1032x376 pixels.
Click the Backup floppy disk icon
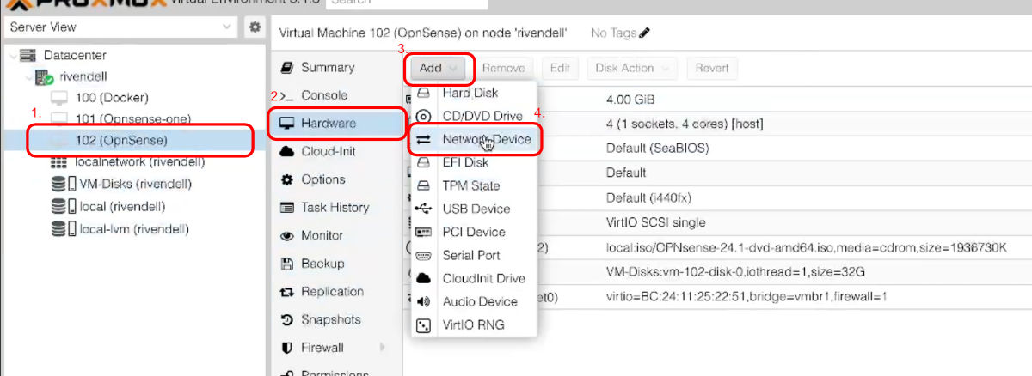pyautogui.click(x=286, y=264)
